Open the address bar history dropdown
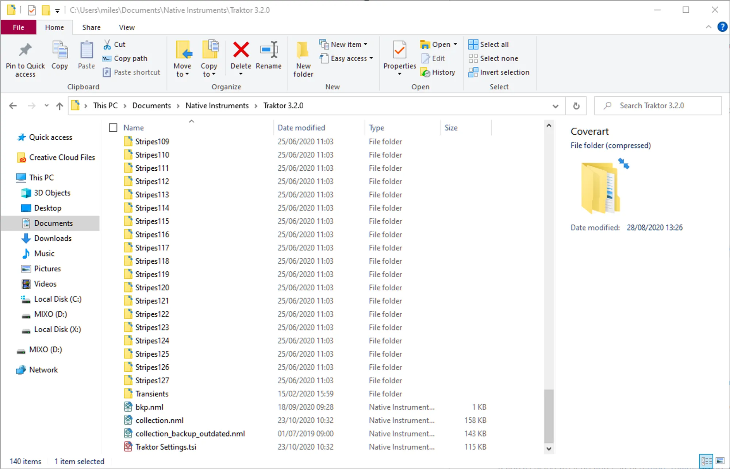This screenshot has width=730, height=469. (x=555, y=106)
